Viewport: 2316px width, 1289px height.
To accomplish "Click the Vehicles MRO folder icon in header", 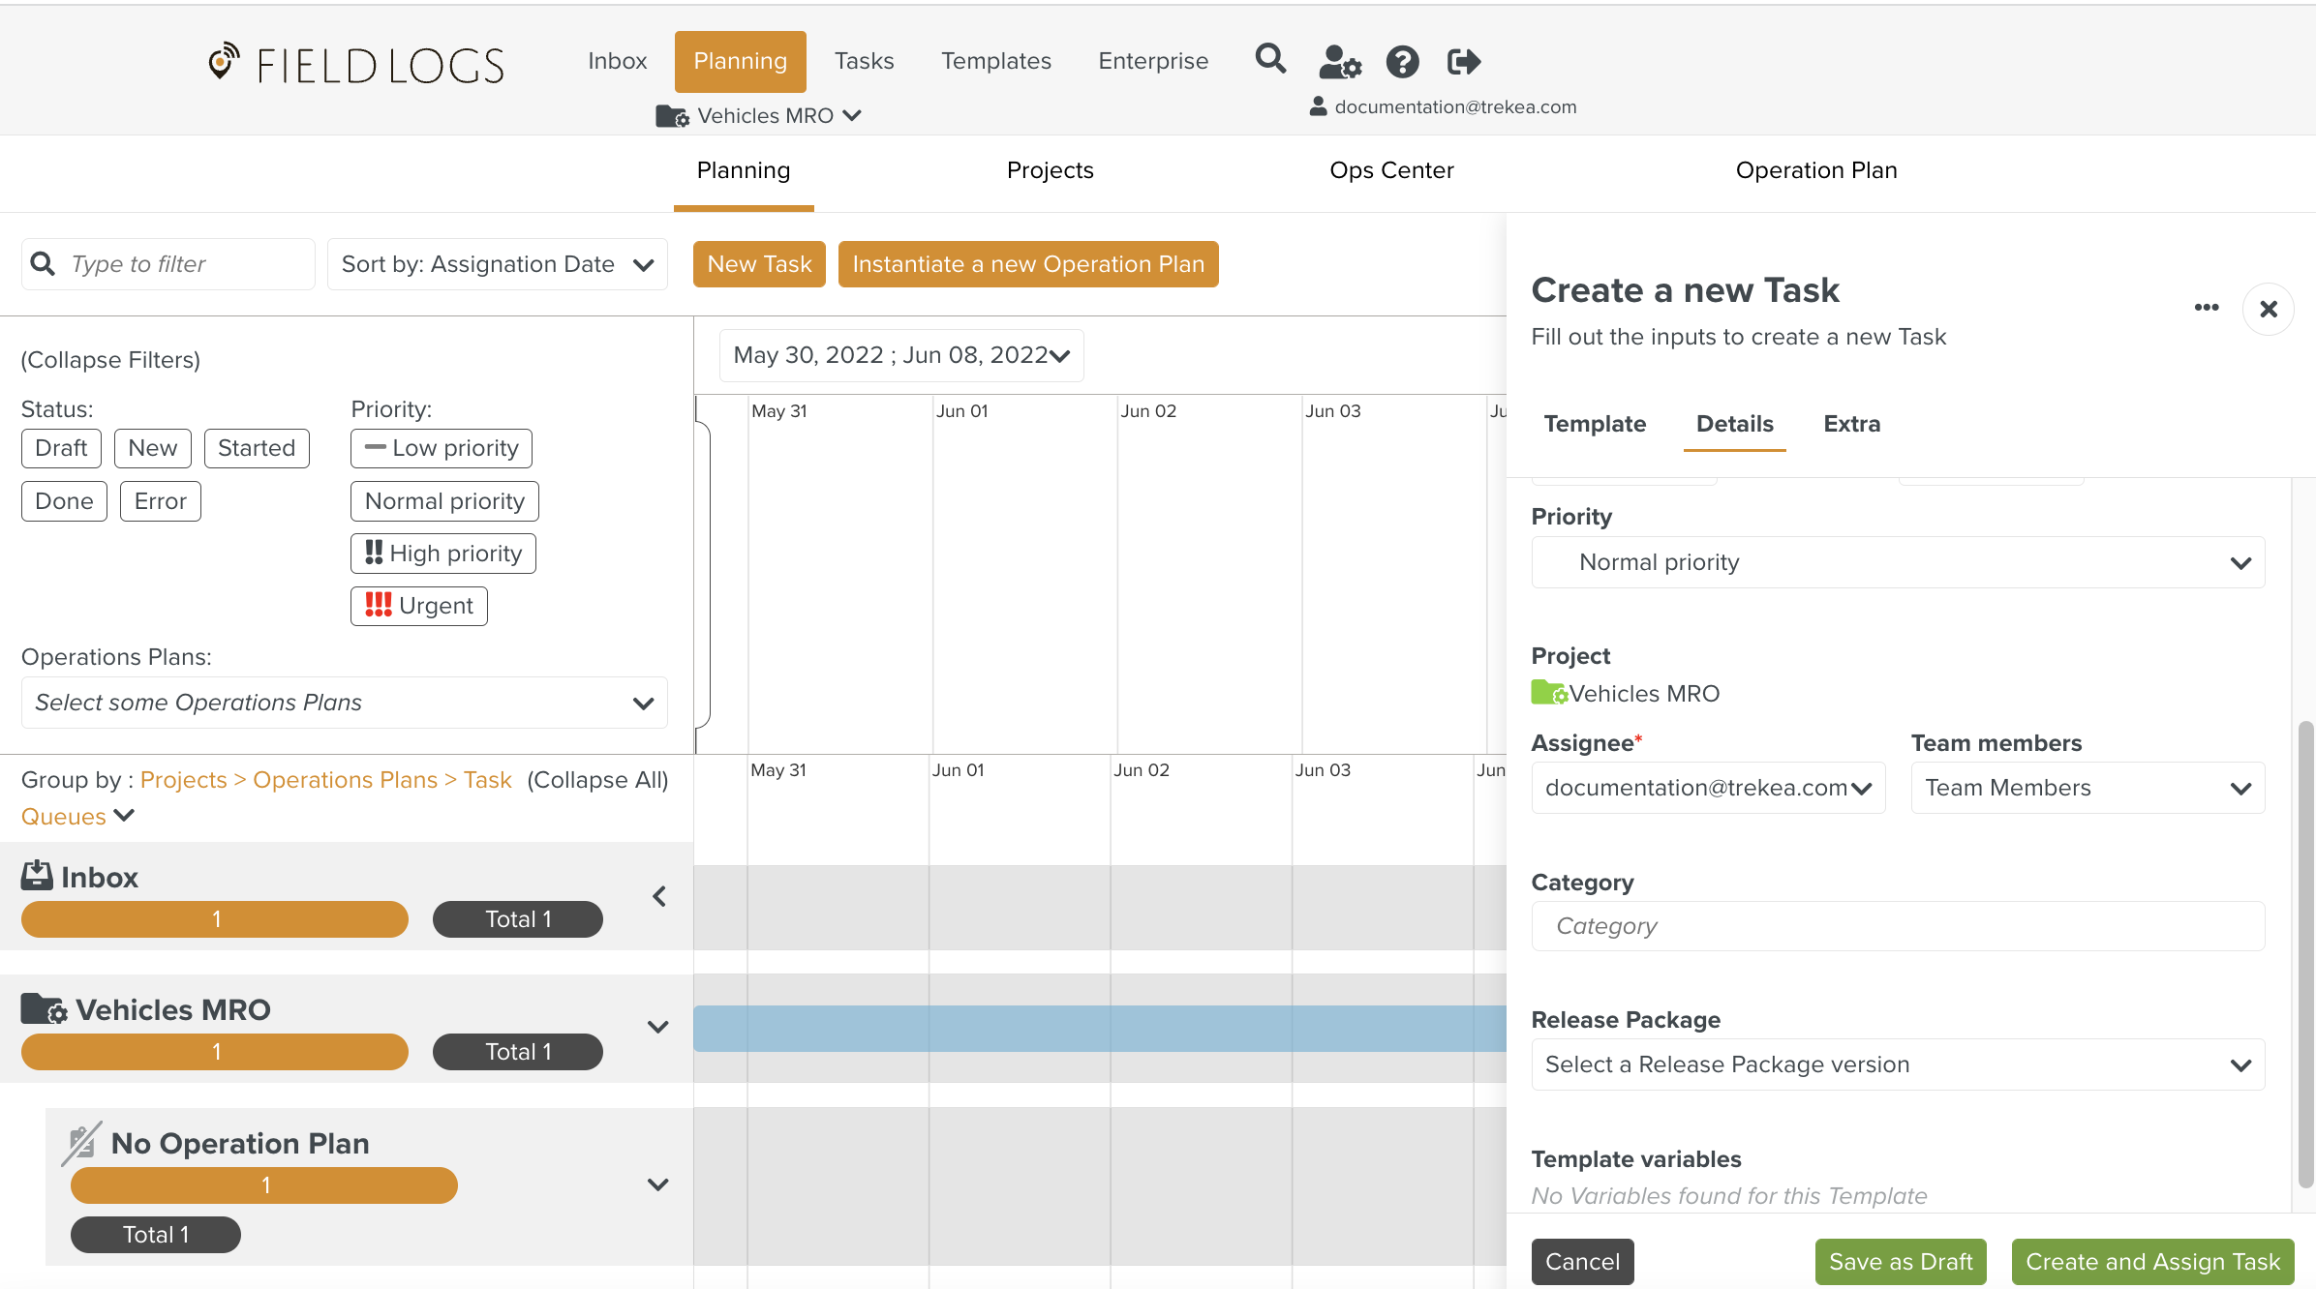I will tap(672, 116).
